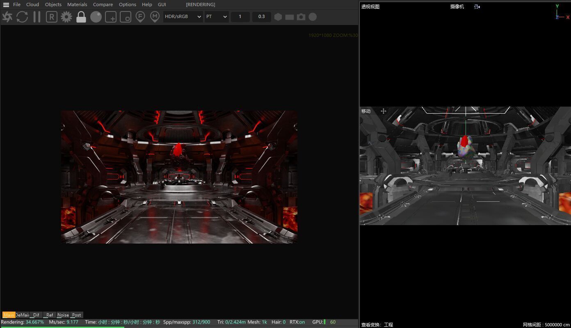571x328 pixels.
Task: Click the R reset render data icon
Action: [x=52, y=17]
